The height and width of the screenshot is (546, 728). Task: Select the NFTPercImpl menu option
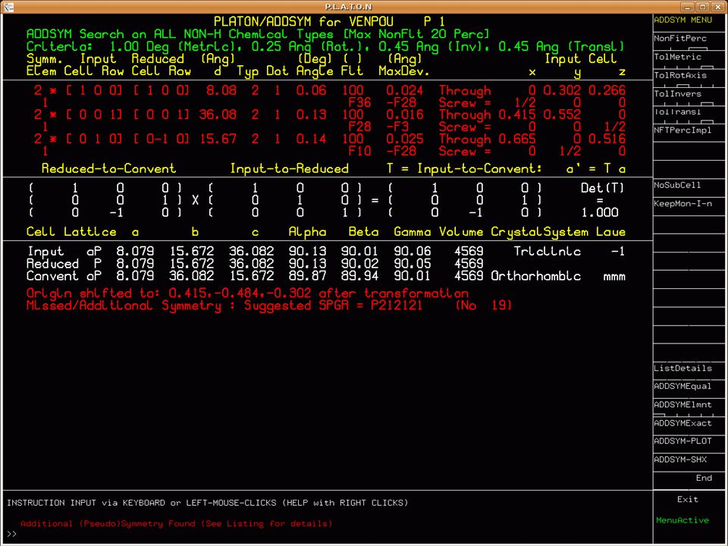(x=682, y=130)
